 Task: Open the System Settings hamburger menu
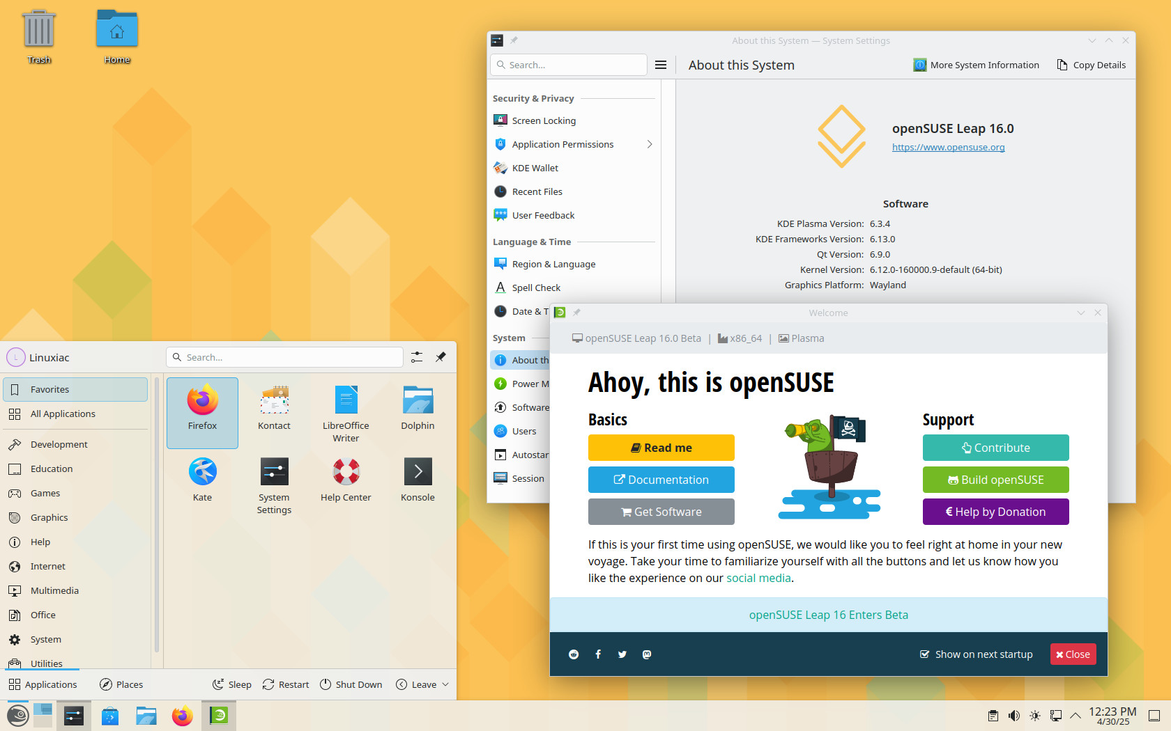click(661, 65)
